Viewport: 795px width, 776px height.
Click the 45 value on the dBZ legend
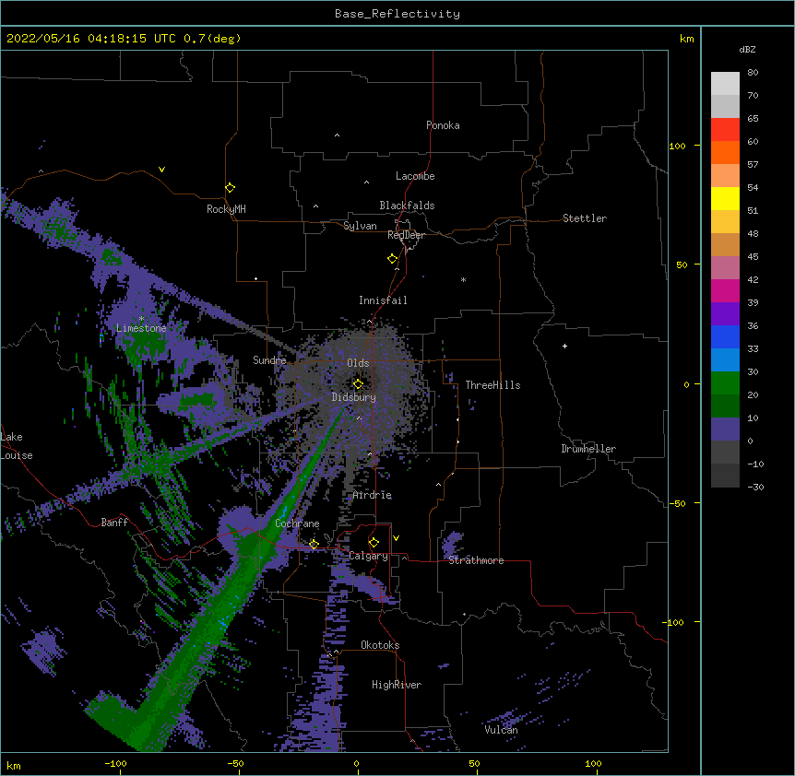(x=753, y=257)
